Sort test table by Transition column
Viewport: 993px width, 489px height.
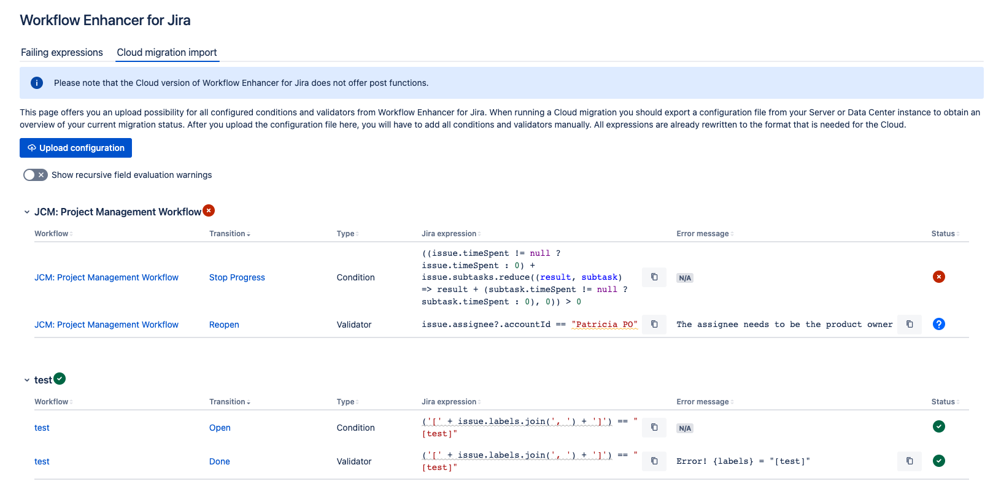[x=230, y=402]
